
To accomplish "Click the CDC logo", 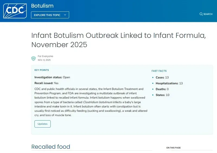I will (15, 11).
